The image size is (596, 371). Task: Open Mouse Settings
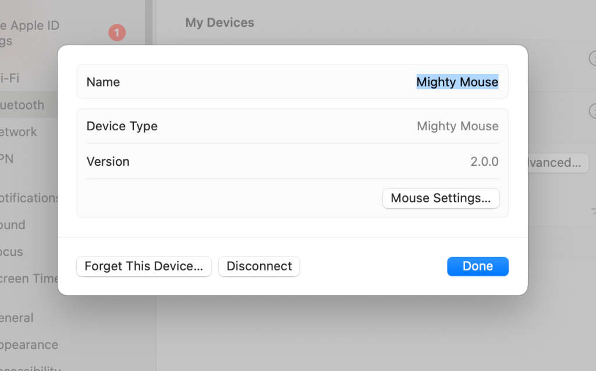coord(441,198)
